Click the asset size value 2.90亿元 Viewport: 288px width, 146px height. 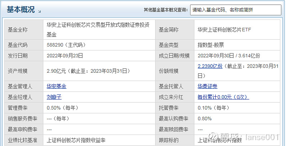tap(56, 71)
